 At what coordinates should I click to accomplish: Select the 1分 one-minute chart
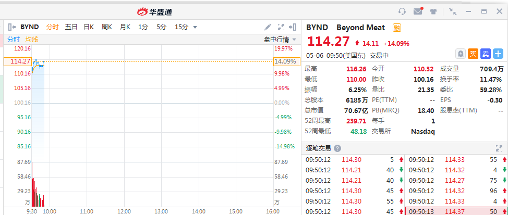click(143, 27)
